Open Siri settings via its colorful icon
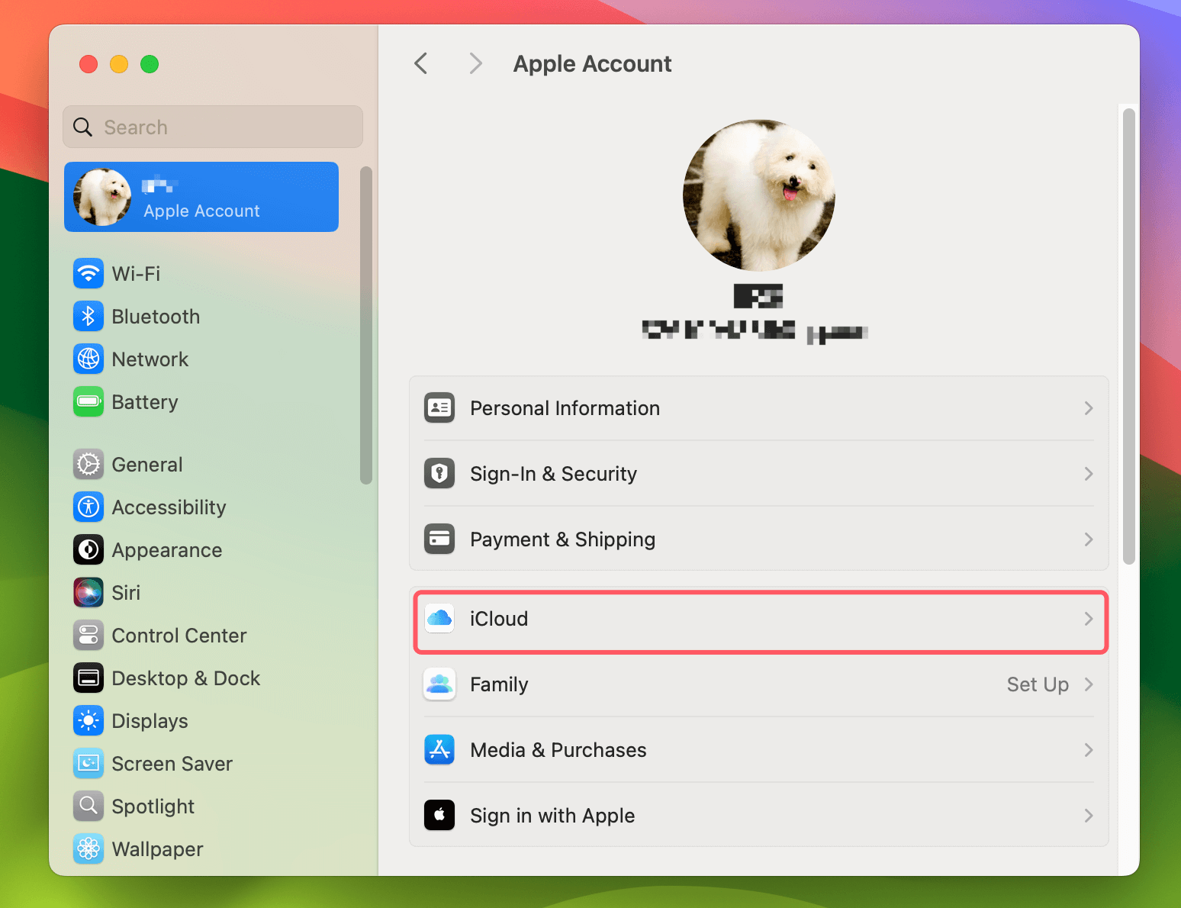This screenshot has height=908, width=1181. pos(88,592)
